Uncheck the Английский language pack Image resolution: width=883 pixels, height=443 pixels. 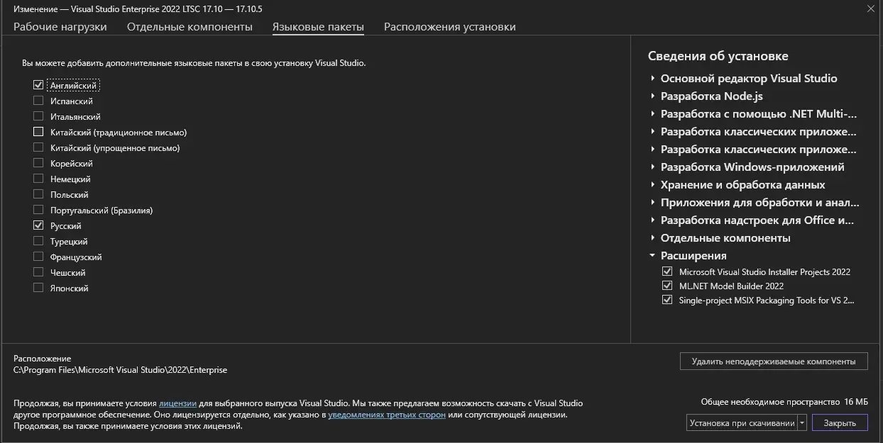38,85
